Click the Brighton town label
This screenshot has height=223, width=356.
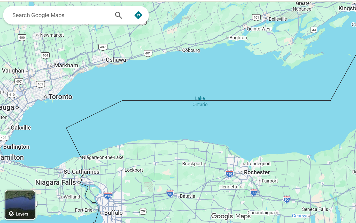[238, 38]
